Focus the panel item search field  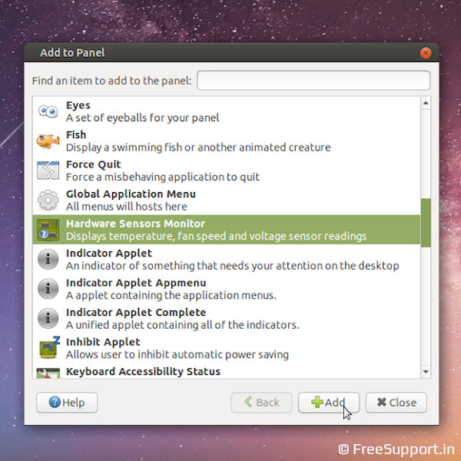pos(313,80)
